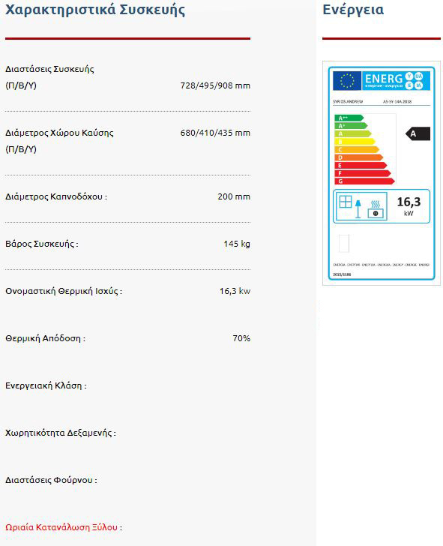Click the Ενεργειακή Κλάση row label
The width and height of the screenshot is (443, 546).
46,385
